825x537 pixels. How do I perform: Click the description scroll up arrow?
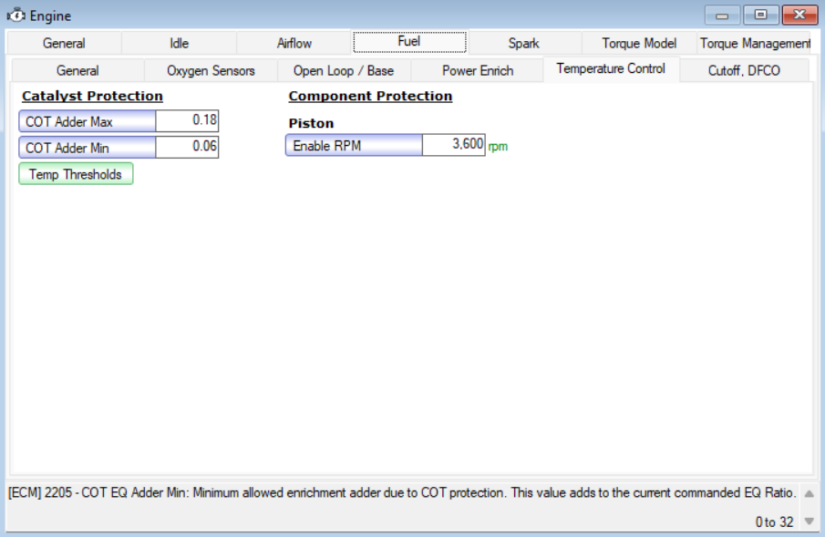tap(810, 494)
